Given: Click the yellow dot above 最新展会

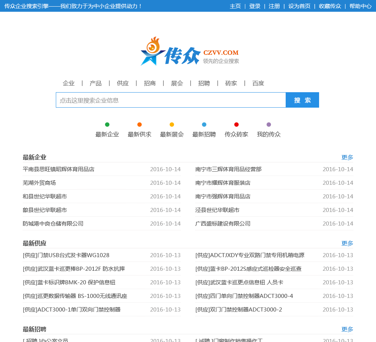Looking at the screenshot, I should pyautogui.click(x=172, y=125).
